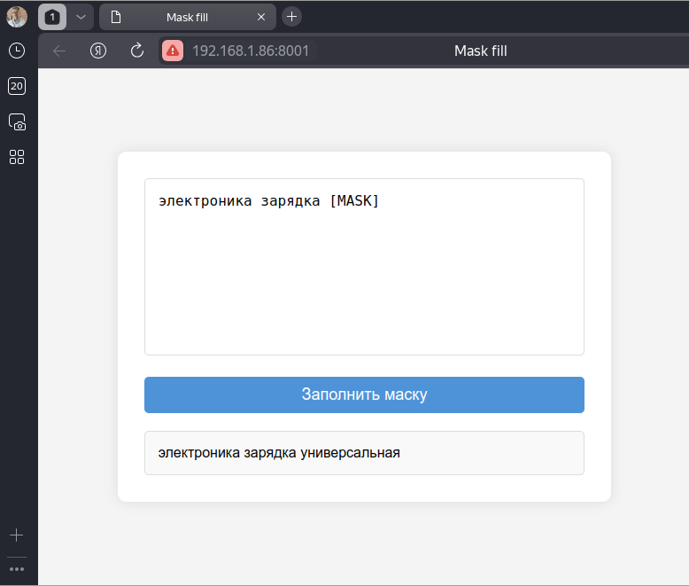Image resolution: width=689 pixels, height=586 pixels.
Task: Click the plus icon in the sidebar
Action: [x=17, y=535]
